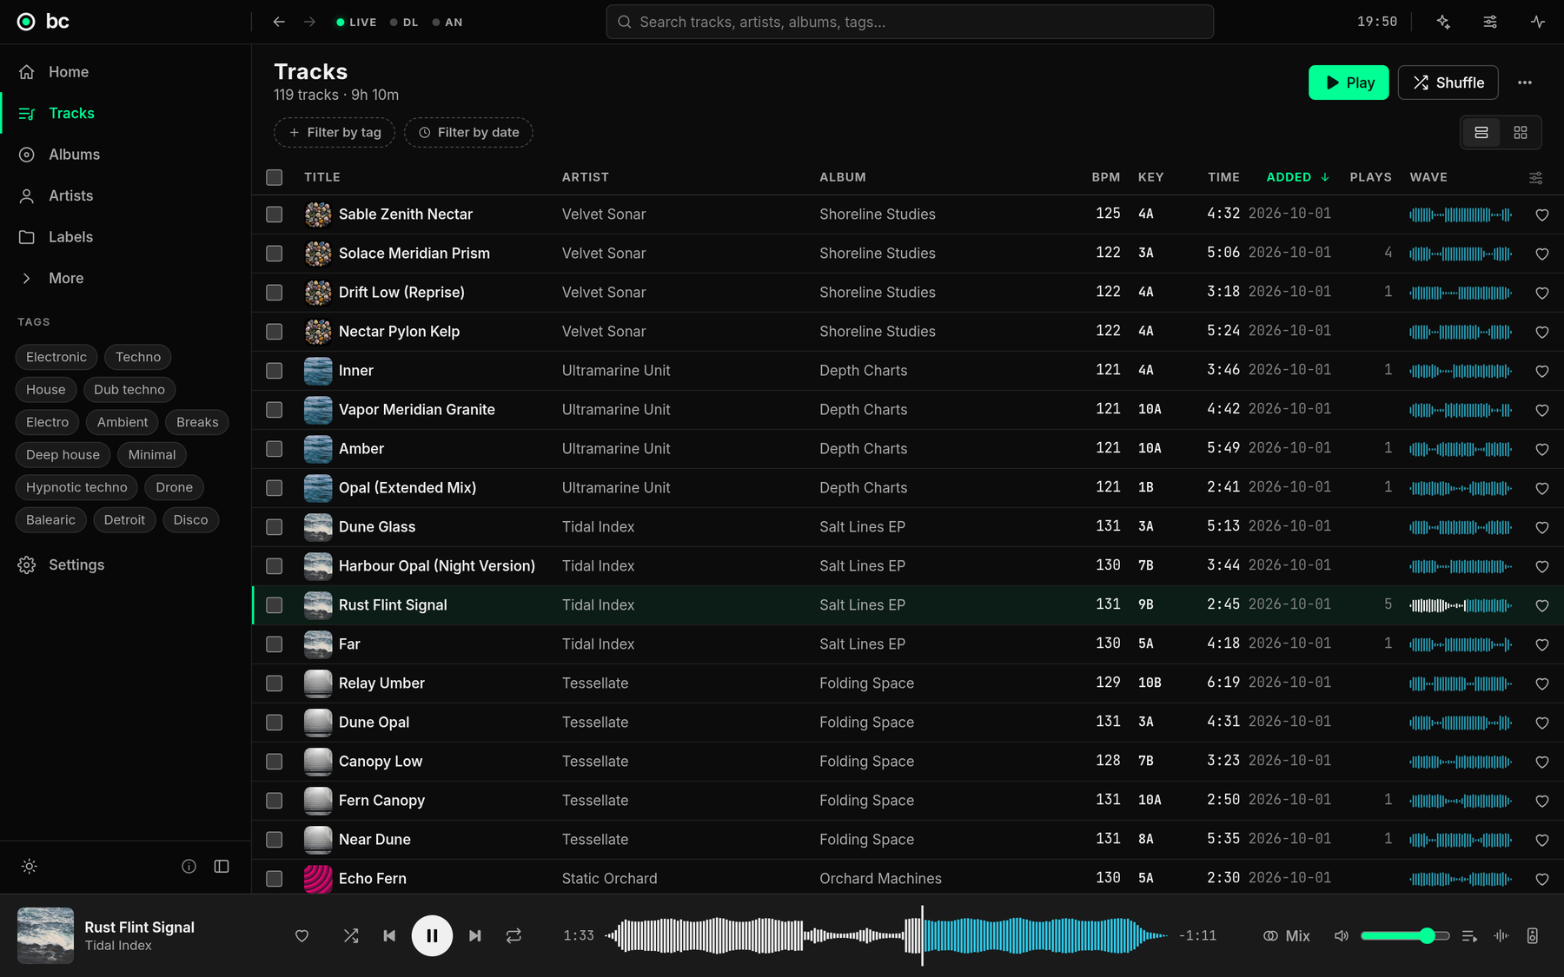
Task: Click the green Play button
Action: [1349, 83]
